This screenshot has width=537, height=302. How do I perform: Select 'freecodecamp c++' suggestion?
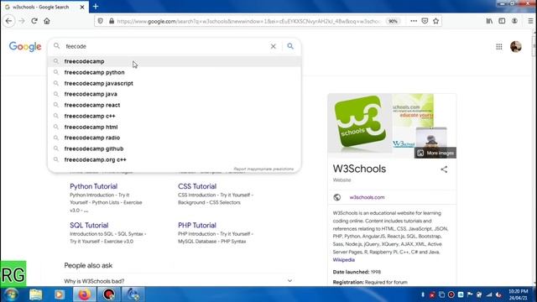tap(175, 116)
